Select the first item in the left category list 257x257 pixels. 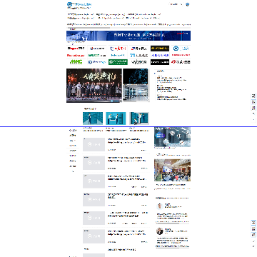[x=73, y=130]
